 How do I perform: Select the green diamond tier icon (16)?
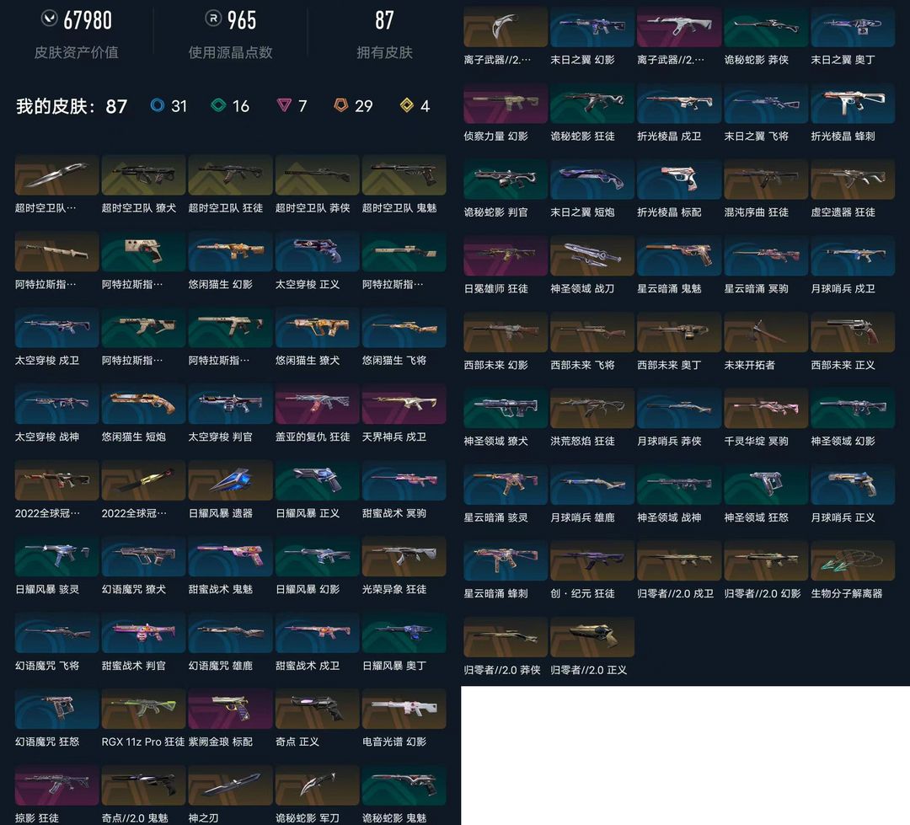click(218, 105)
